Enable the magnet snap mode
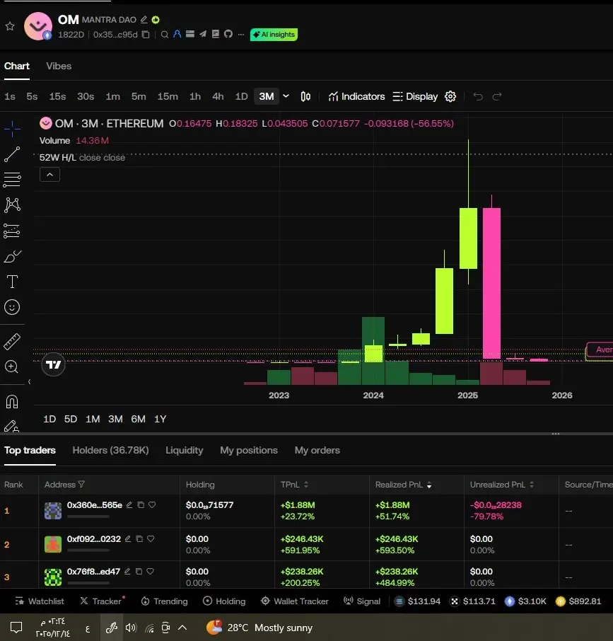 tap(12, 402)
